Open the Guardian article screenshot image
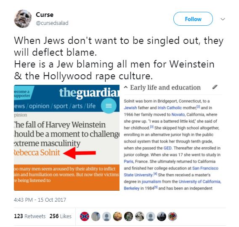Viewport: 239px width, 227px height. (x=67, y=138)
